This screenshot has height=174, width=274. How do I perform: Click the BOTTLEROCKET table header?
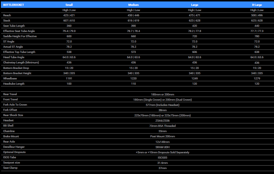click(13, 5)
